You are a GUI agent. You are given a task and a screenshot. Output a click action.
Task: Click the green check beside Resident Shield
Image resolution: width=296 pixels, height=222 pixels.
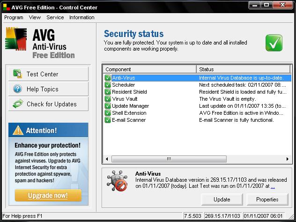[108, 92]
